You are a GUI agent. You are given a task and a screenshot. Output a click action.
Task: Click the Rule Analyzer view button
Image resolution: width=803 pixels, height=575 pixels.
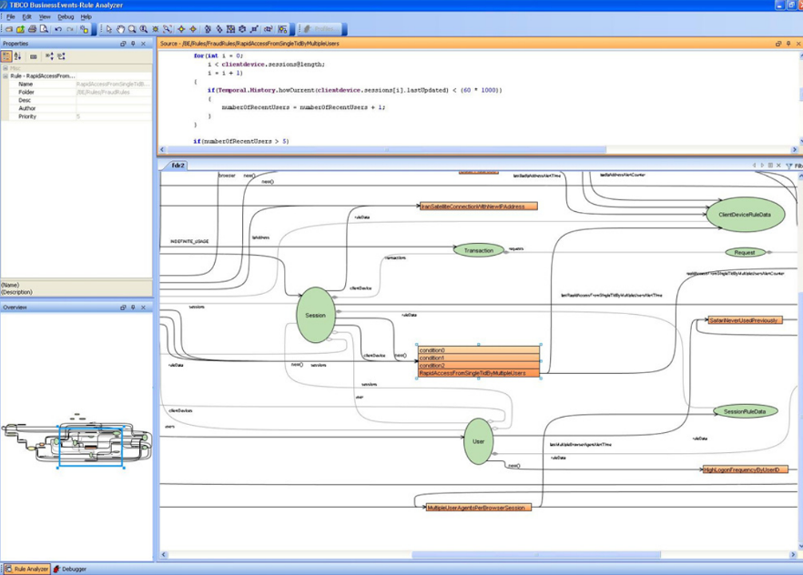26,569
